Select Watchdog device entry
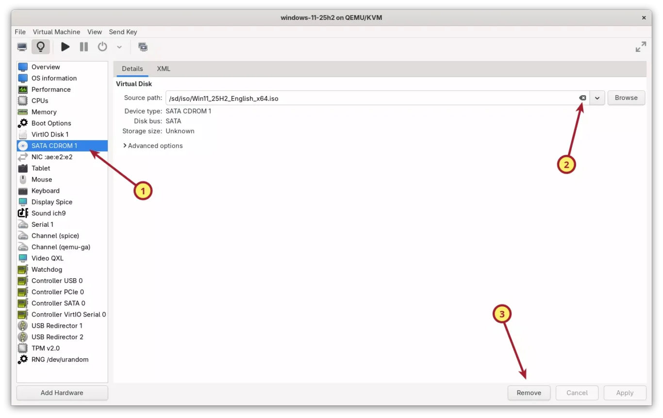The height and width of the screenshot is (418, 663). [62, 269]
